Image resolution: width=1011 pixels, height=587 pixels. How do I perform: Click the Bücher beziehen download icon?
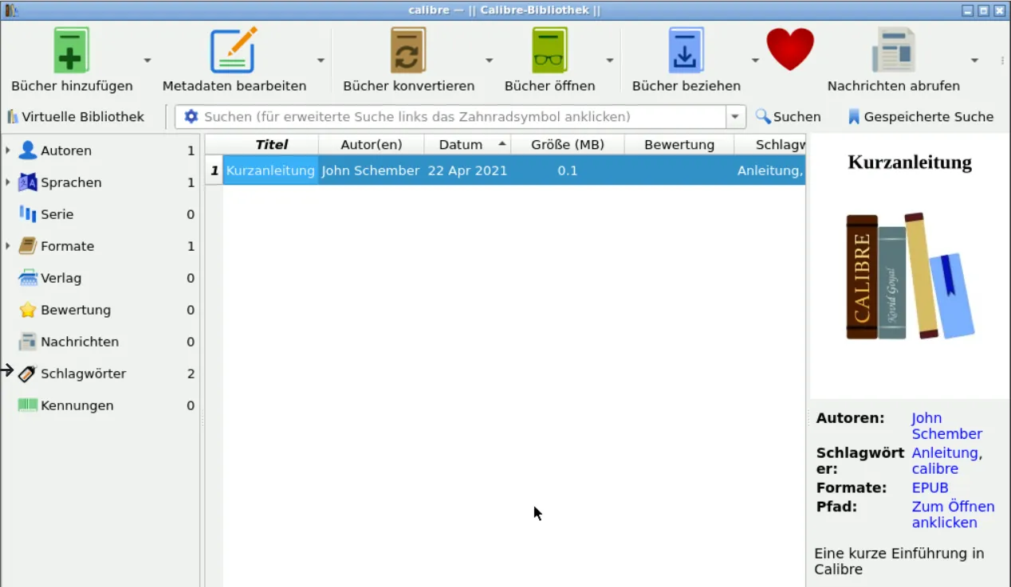point(686,50)
